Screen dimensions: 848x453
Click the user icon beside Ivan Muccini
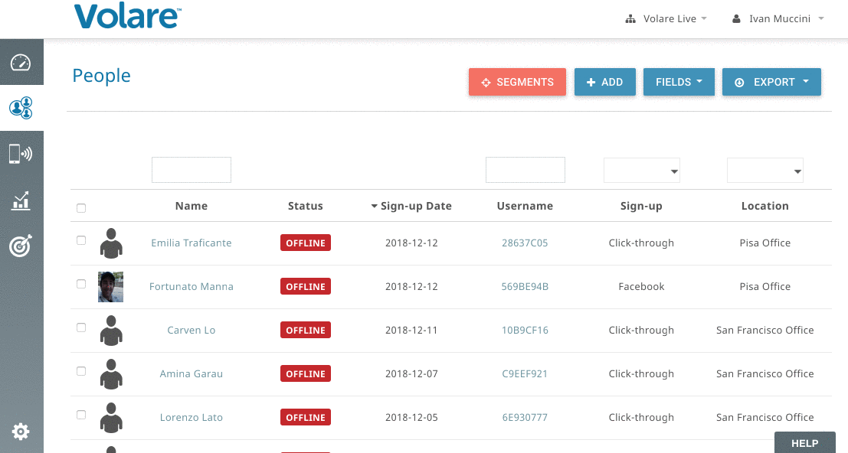[x=736, y=19]
